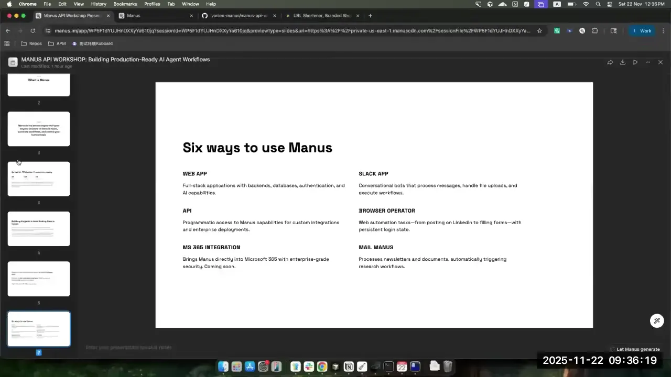Reload the page with the refresh icon
The height and width of the screenshot is (377, 671).
(33, 30)
